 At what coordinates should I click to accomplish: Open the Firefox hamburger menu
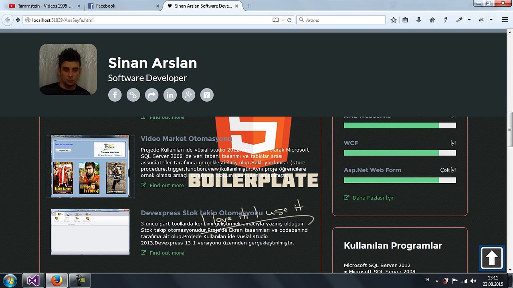505,20
